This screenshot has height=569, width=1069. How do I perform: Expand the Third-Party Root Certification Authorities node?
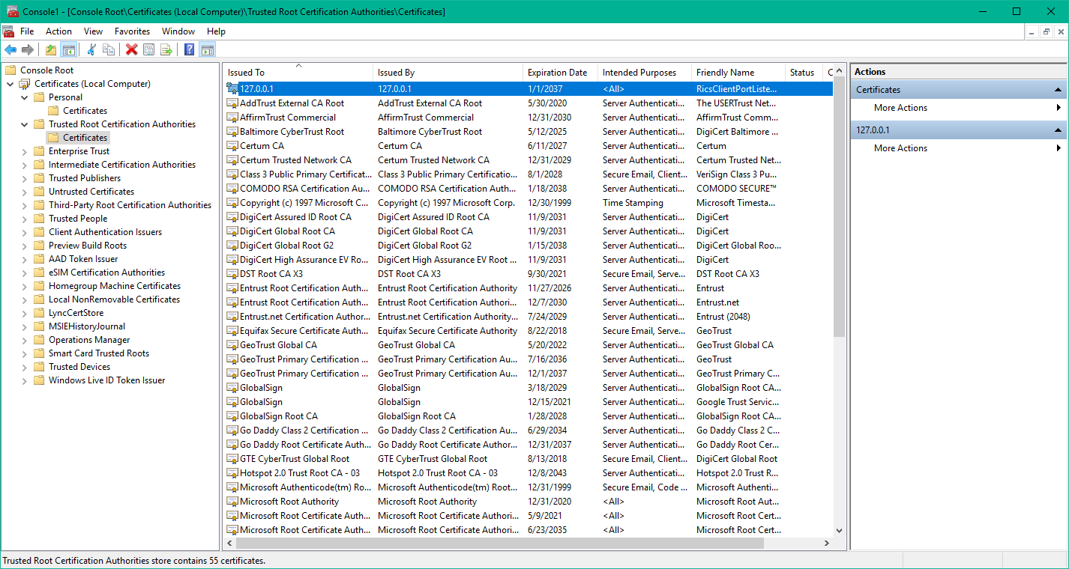click(24, 205)
